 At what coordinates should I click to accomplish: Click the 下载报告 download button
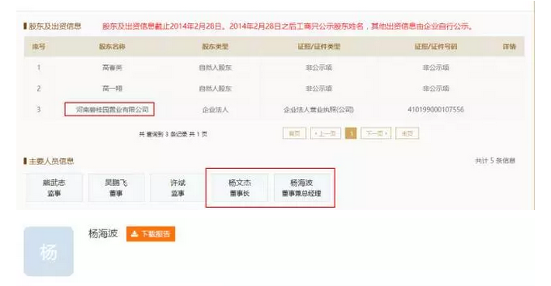point(151,234)
